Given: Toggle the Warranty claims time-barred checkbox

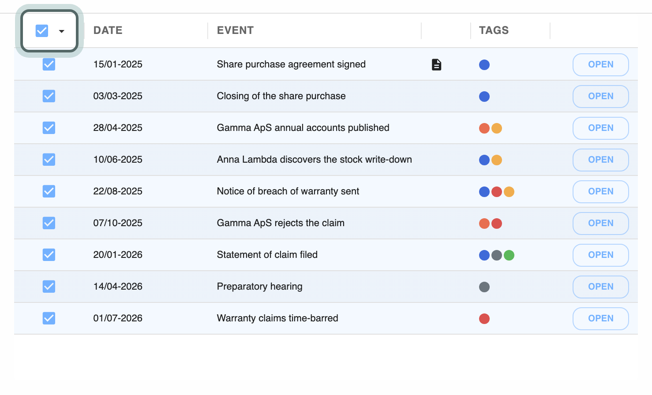Looking at the screenshot, I should point(49,318).
